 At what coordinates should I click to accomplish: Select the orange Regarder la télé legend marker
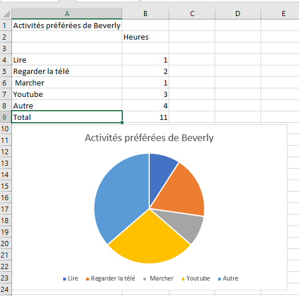[88, 279]
